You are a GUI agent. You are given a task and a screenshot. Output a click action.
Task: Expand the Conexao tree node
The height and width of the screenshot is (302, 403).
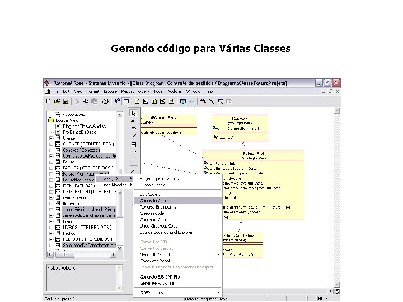(x=51, y=150)
